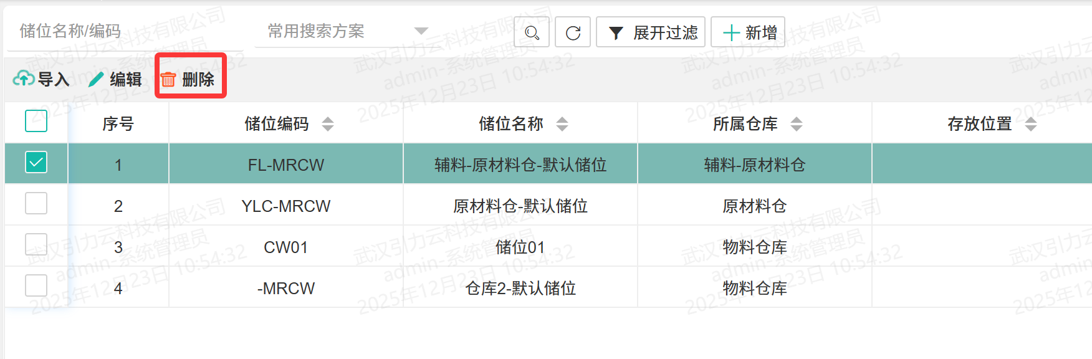Image resolution: width=1092 pixels, height=359 pixels.
Task: Click the 导入 cloud upload icon
Action: point(24,79)
